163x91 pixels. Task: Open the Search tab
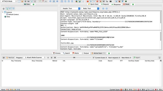(66, 53)
